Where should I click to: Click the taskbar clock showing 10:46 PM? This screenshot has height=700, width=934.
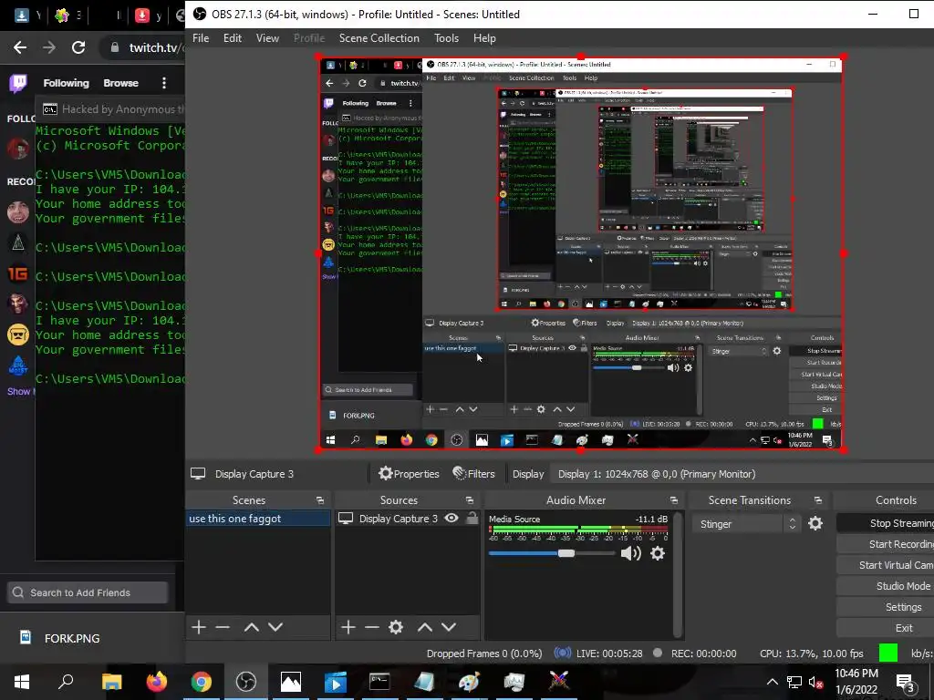(856, 682)
